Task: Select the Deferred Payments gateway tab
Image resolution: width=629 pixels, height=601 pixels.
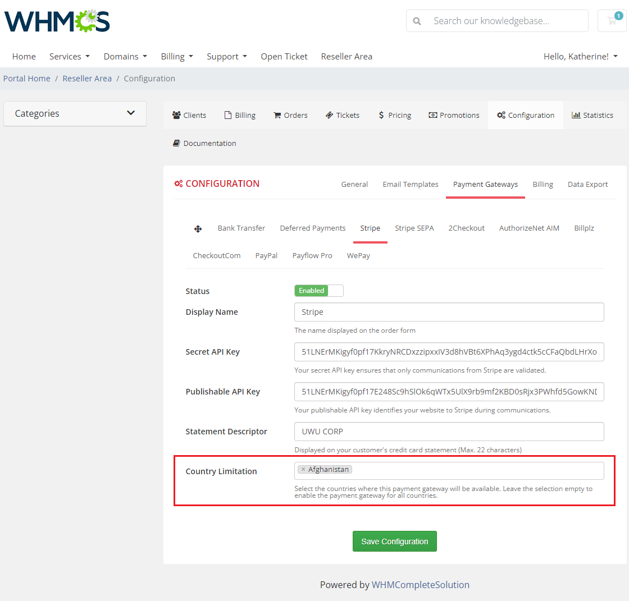Action: [312, 228]
